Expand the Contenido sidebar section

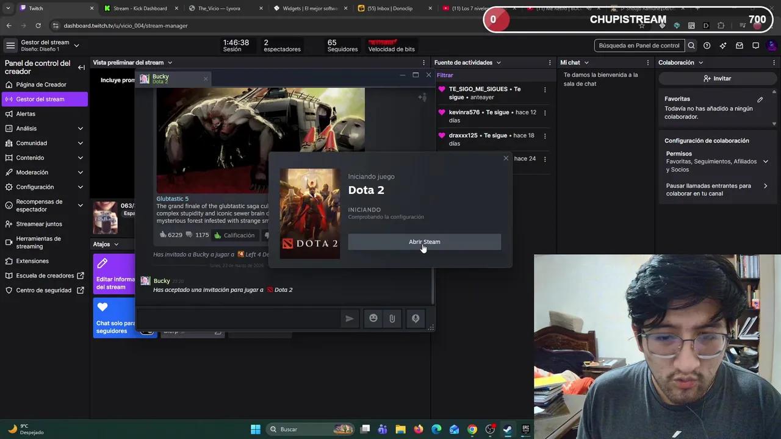pos(81,158)
